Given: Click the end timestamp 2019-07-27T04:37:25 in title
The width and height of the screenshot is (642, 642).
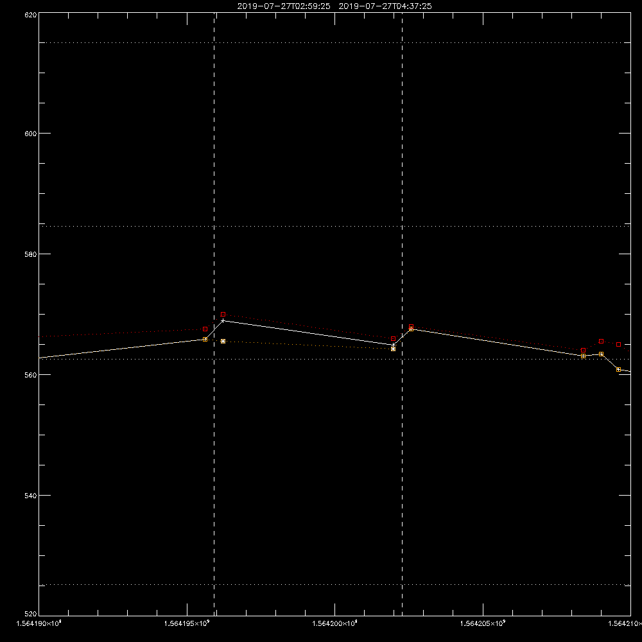Looking at the screenshot, I should point(385,6).
